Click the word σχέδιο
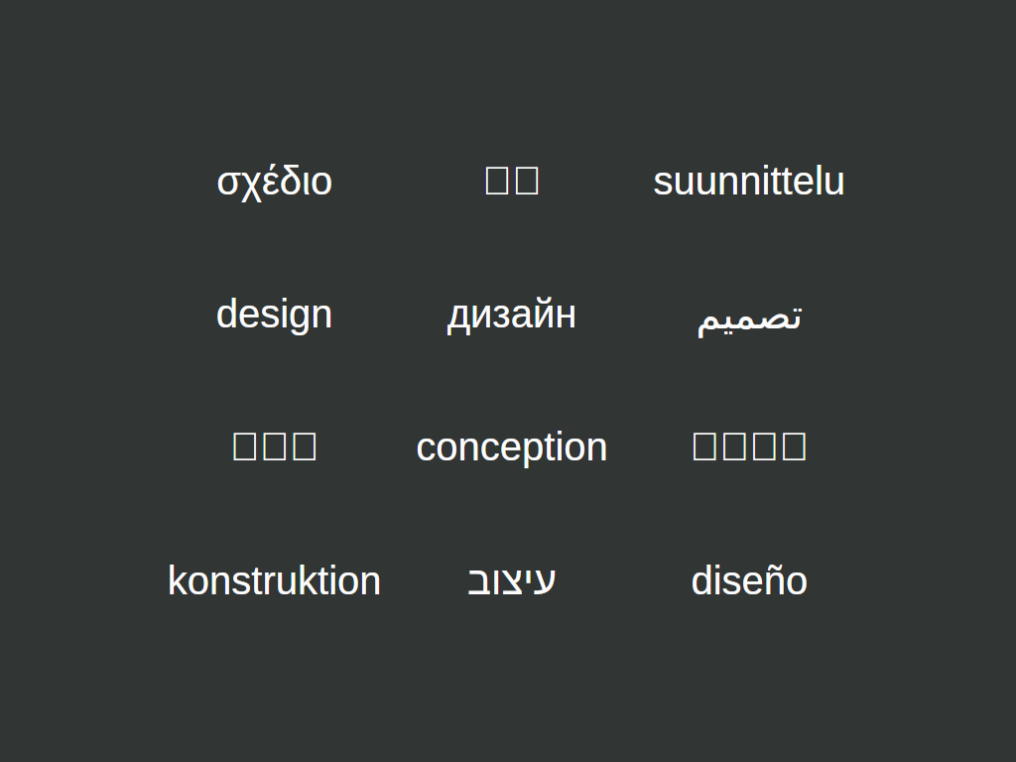 coord(274,182)
